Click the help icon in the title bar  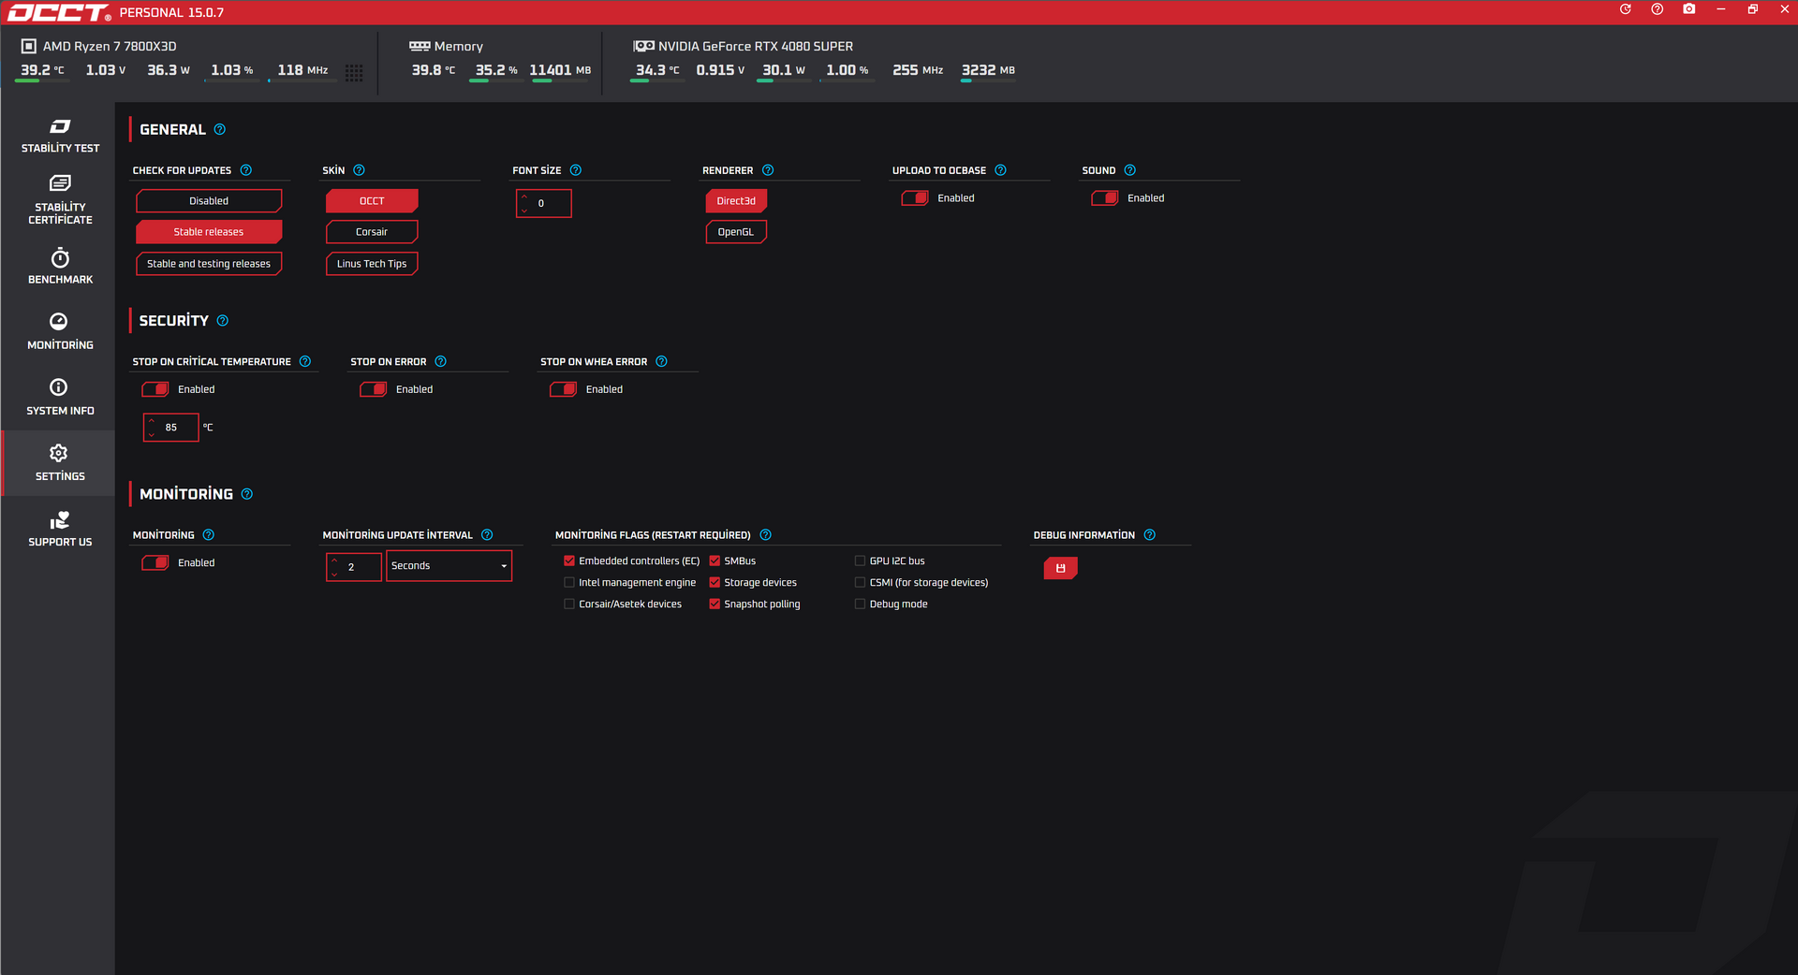(1658, 9)
